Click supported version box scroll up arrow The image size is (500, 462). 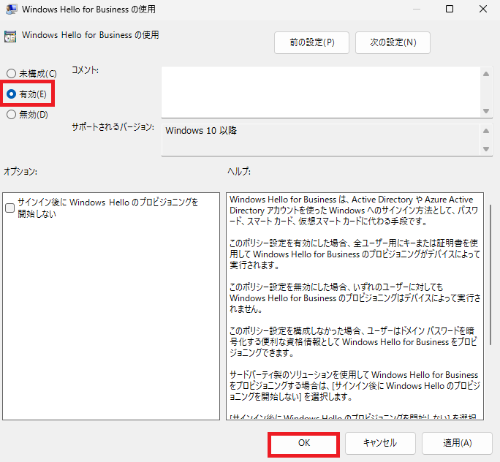tap(486, 131)
